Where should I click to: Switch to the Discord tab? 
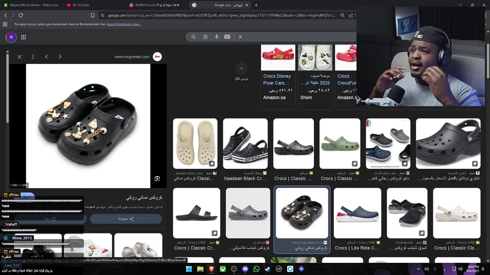pyautogui.click(x=157, y=5)
